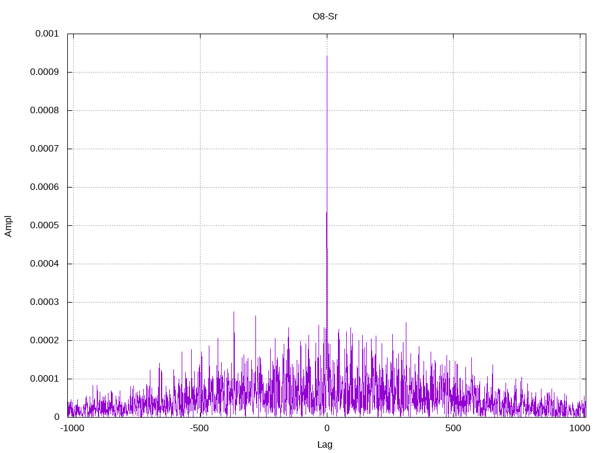Click the 500 x-axis tick label
The width and height of the screenshot is (604, 453).
point(453,428)
